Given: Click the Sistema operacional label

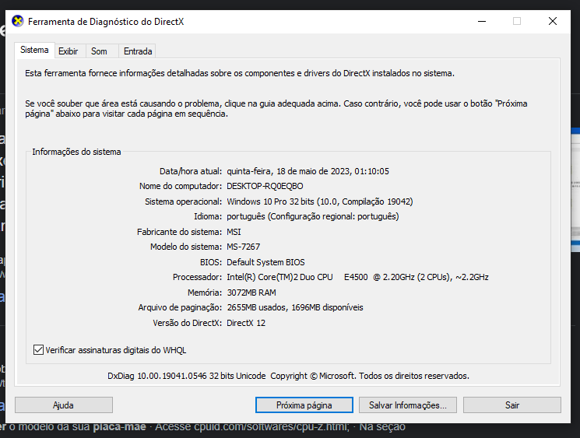Looking at the screenshot, I should [183, 201].
